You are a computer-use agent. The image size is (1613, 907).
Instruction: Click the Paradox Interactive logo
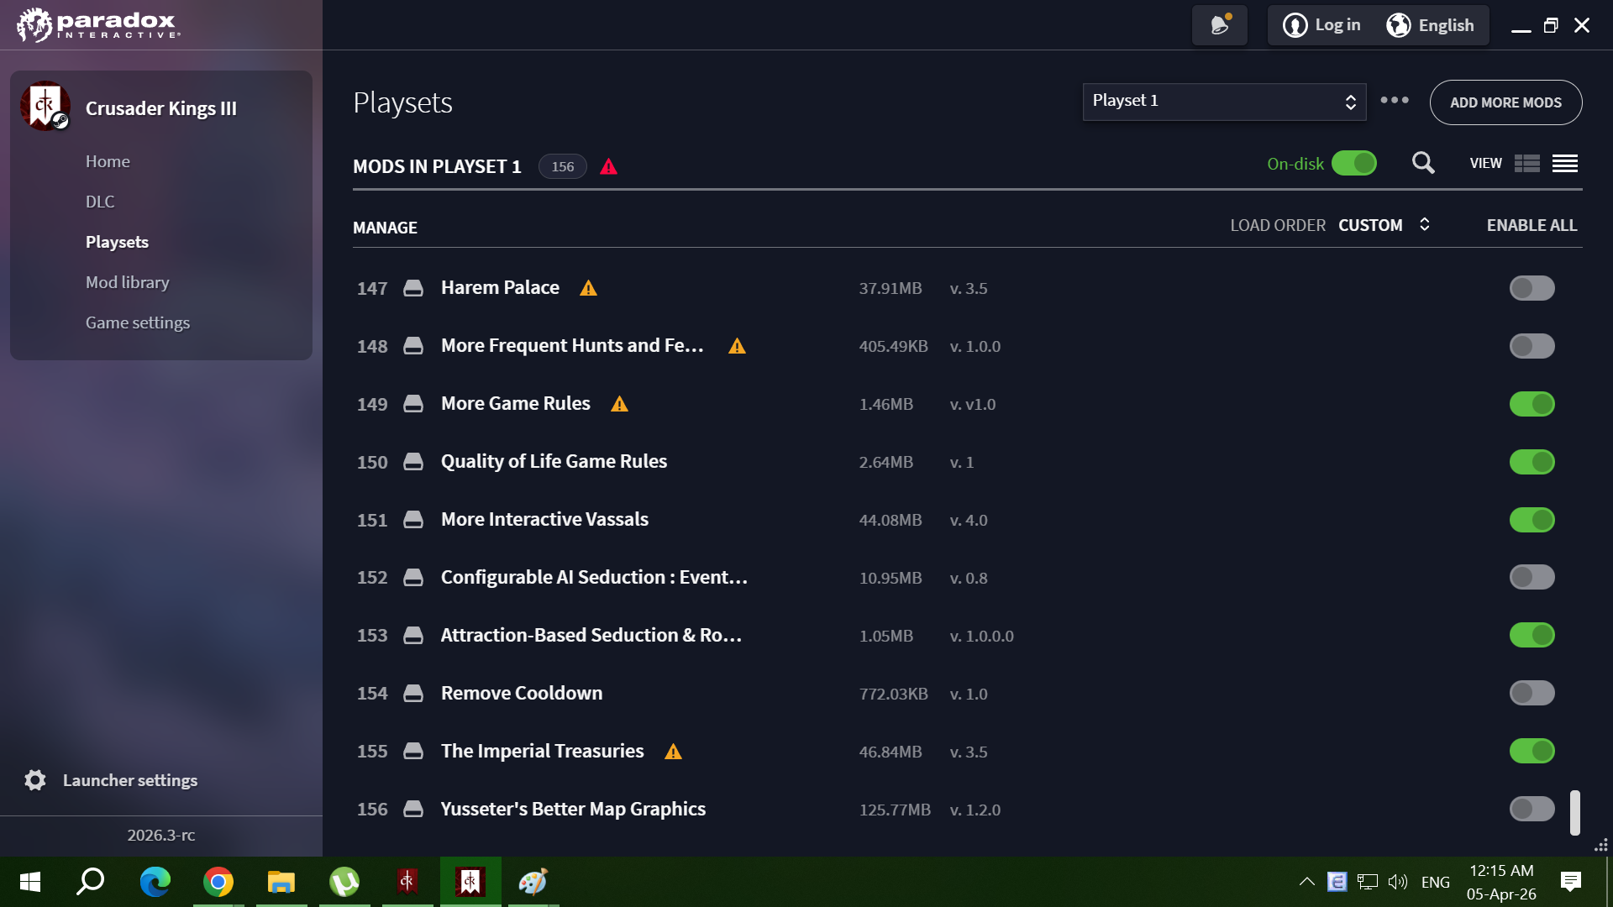[x=98, y=25]
